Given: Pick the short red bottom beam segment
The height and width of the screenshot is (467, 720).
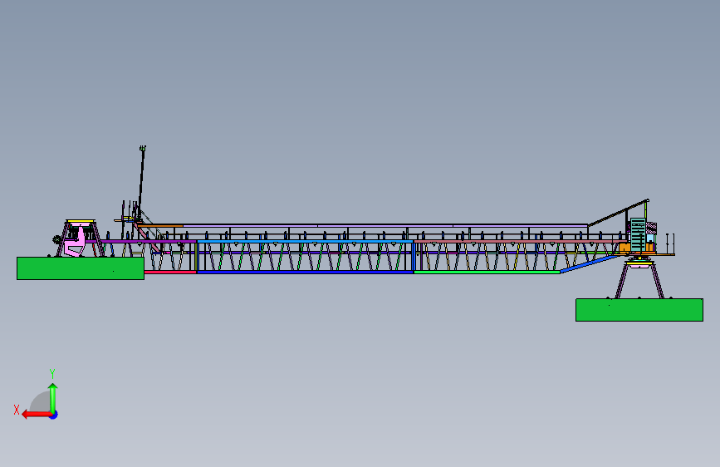Looking at the screenshot, I should (x=170, y=272).
